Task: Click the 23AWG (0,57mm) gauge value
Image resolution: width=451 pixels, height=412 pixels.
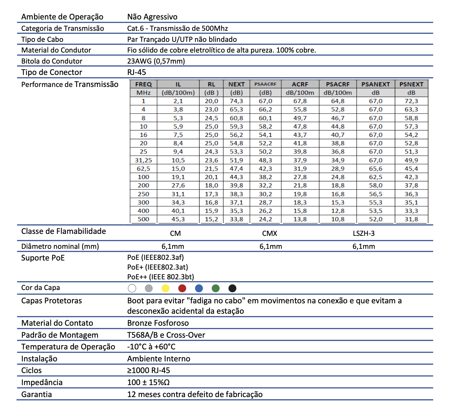Action: pyautogui.click(x=156, y=61)
